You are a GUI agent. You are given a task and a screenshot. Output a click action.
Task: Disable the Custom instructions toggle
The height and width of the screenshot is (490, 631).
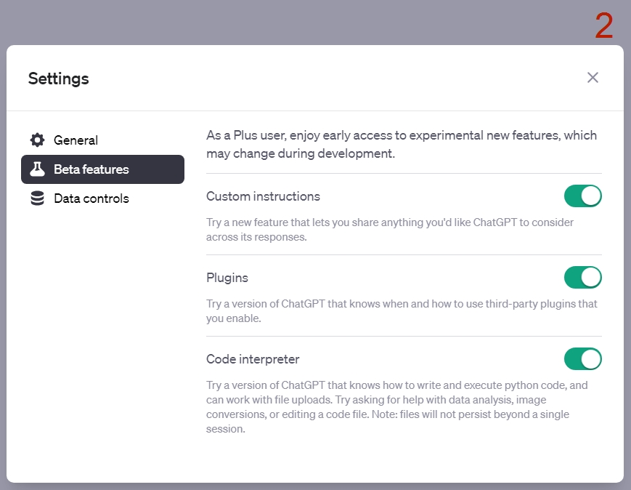582,196
